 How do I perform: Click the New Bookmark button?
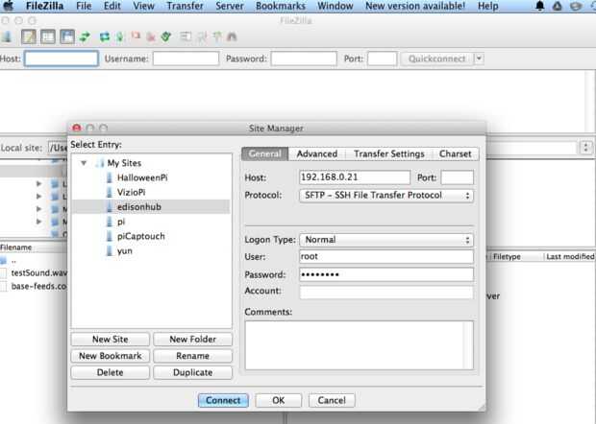(x=111, y=356)
